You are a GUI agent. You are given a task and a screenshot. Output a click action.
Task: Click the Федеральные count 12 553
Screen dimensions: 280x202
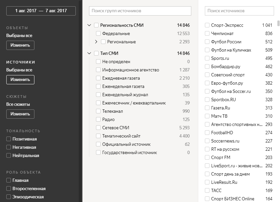[x=183, y=33]
